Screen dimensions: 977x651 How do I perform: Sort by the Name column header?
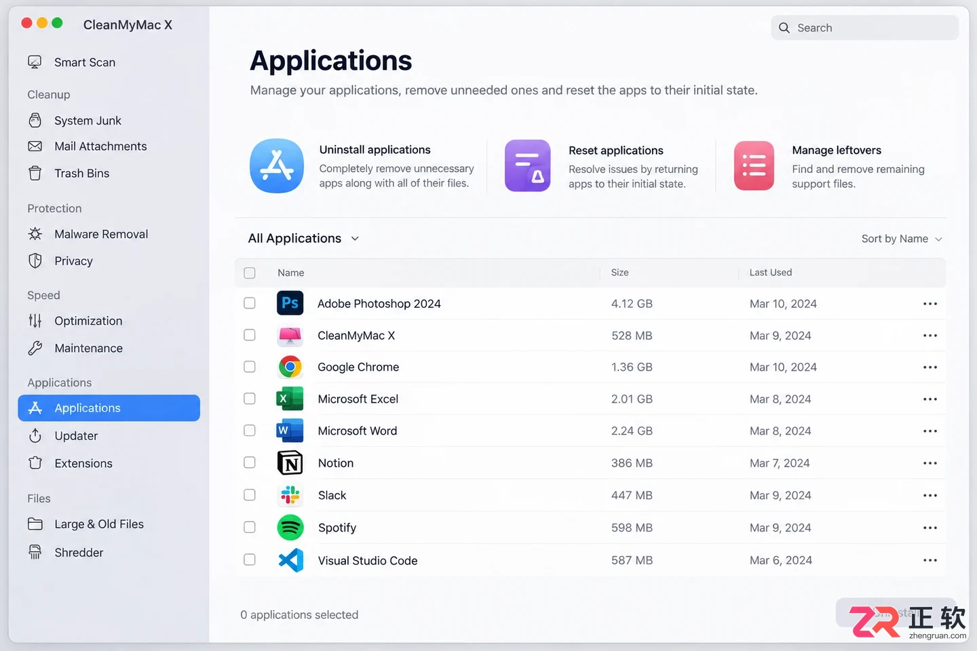[290, 273]
